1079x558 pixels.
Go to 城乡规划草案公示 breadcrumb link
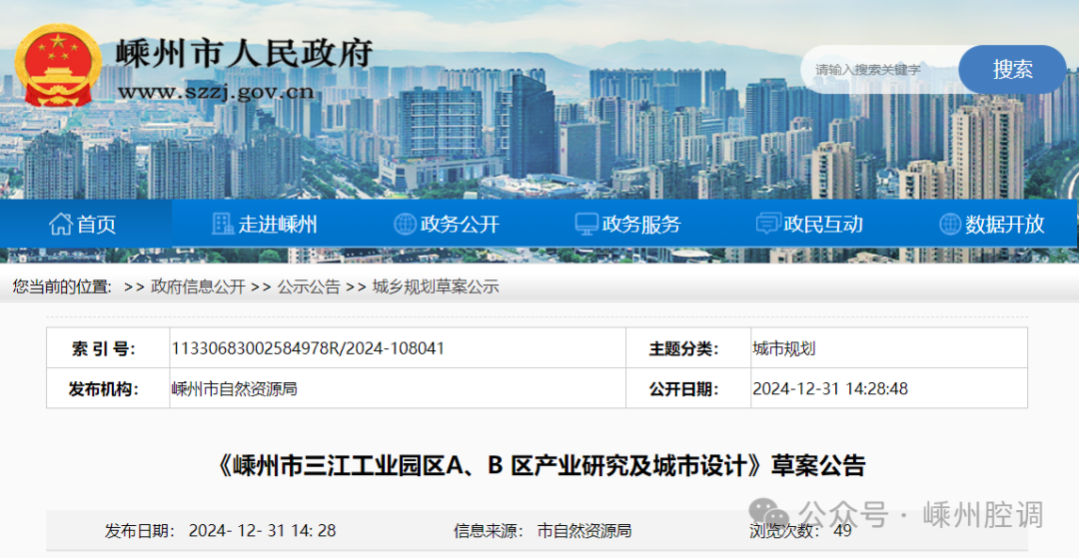(436, 286)
